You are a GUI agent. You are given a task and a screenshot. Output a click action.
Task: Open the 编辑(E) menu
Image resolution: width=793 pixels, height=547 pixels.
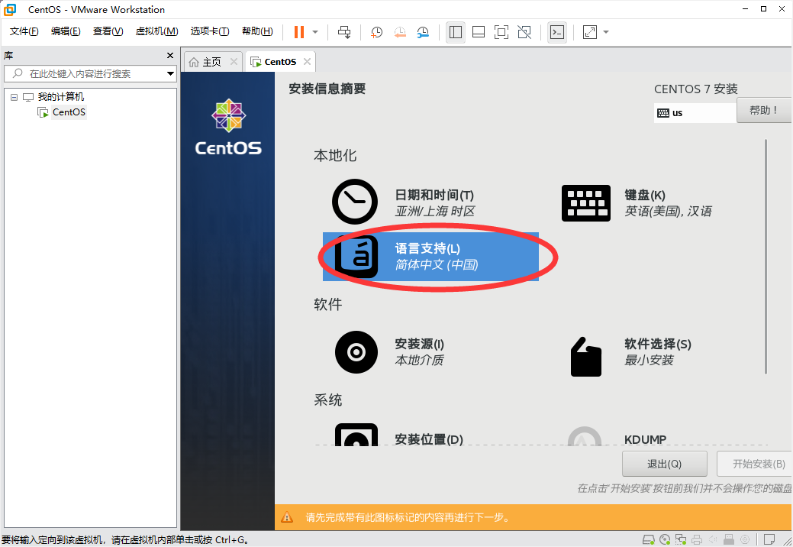coord(66,31)
